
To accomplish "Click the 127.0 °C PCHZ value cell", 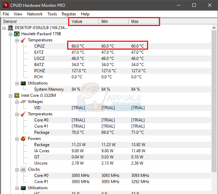I will 79,71.
